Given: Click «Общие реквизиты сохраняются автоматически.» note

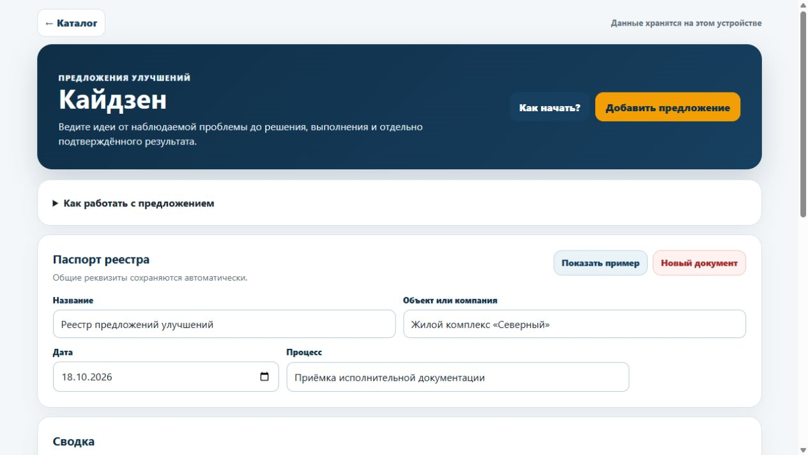Looking at the screenshot, I should (150, 278).
